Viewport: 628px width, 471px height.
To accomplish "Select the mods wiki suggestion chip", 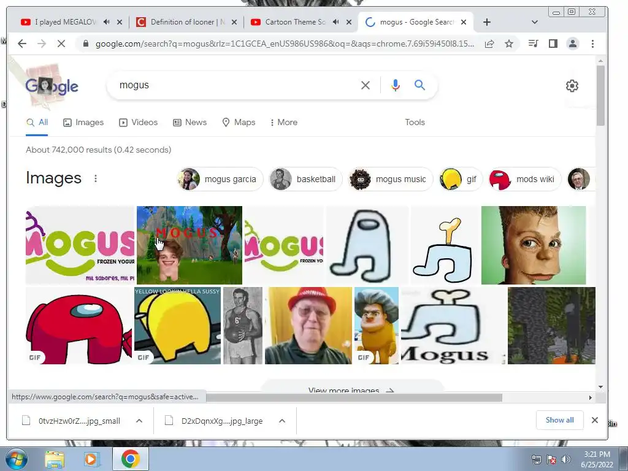I will coord(525,179).
